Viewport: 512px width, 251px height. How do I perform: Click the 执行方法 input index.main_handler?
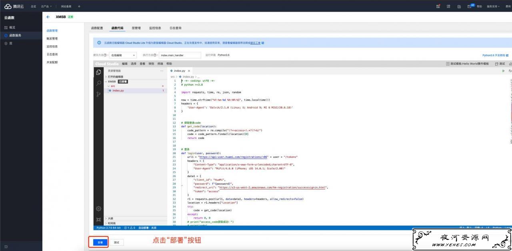click(x=180, y=55)
